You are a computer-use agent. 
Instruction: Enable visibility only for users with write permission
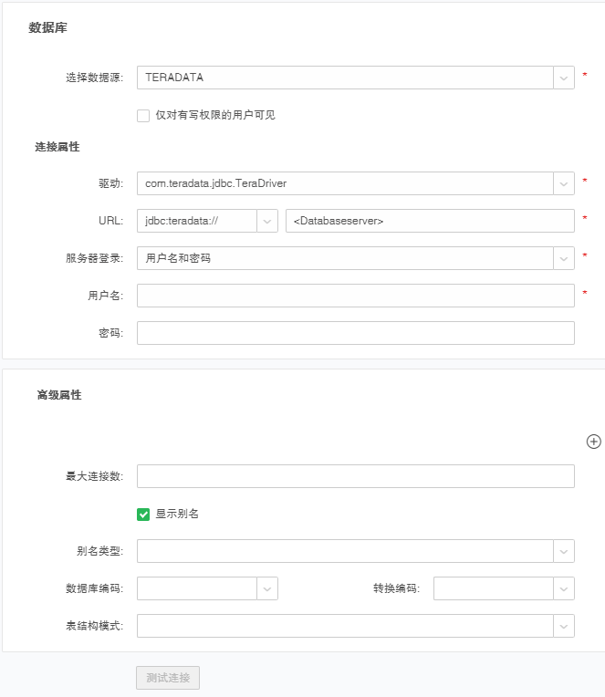coord(143,115)
